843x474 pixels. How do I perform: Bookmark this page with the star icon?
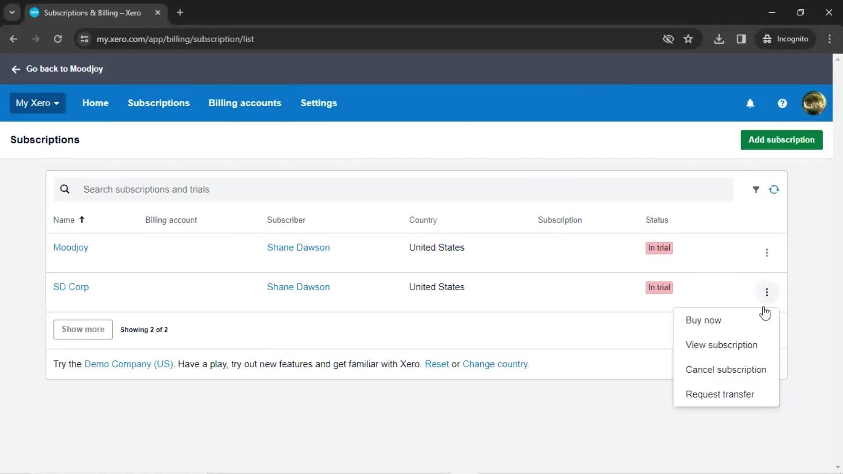[x=688, y=39]
